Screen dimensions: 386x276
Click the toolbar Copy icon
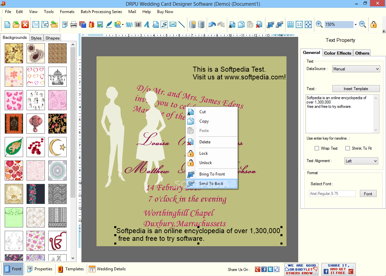point(241,24)
